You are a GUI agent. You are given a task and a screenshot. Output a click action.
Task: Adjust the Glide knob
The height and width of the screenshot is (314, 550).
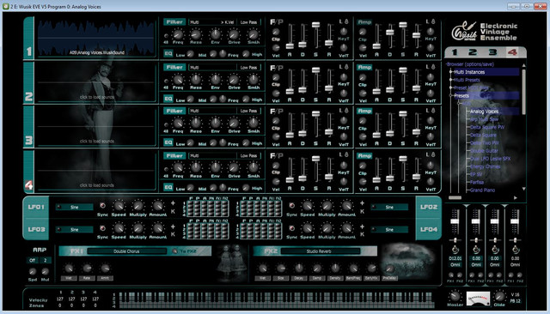499,297
